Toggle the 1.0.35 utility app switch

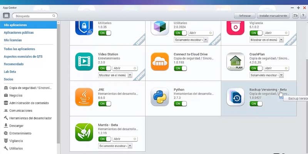point(105,33)
